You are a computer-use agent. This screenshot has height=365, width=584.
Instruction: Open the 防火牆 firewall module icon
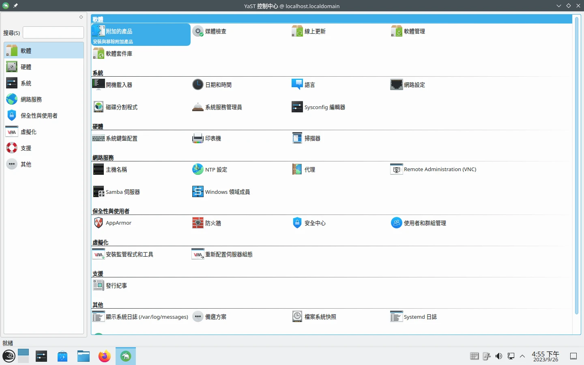coord(198,223)
